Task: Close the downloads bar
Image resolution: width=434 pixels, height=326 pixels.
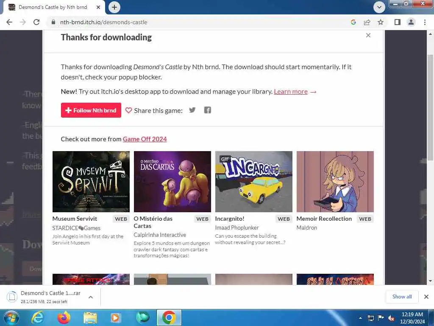Action: point(426,297)
